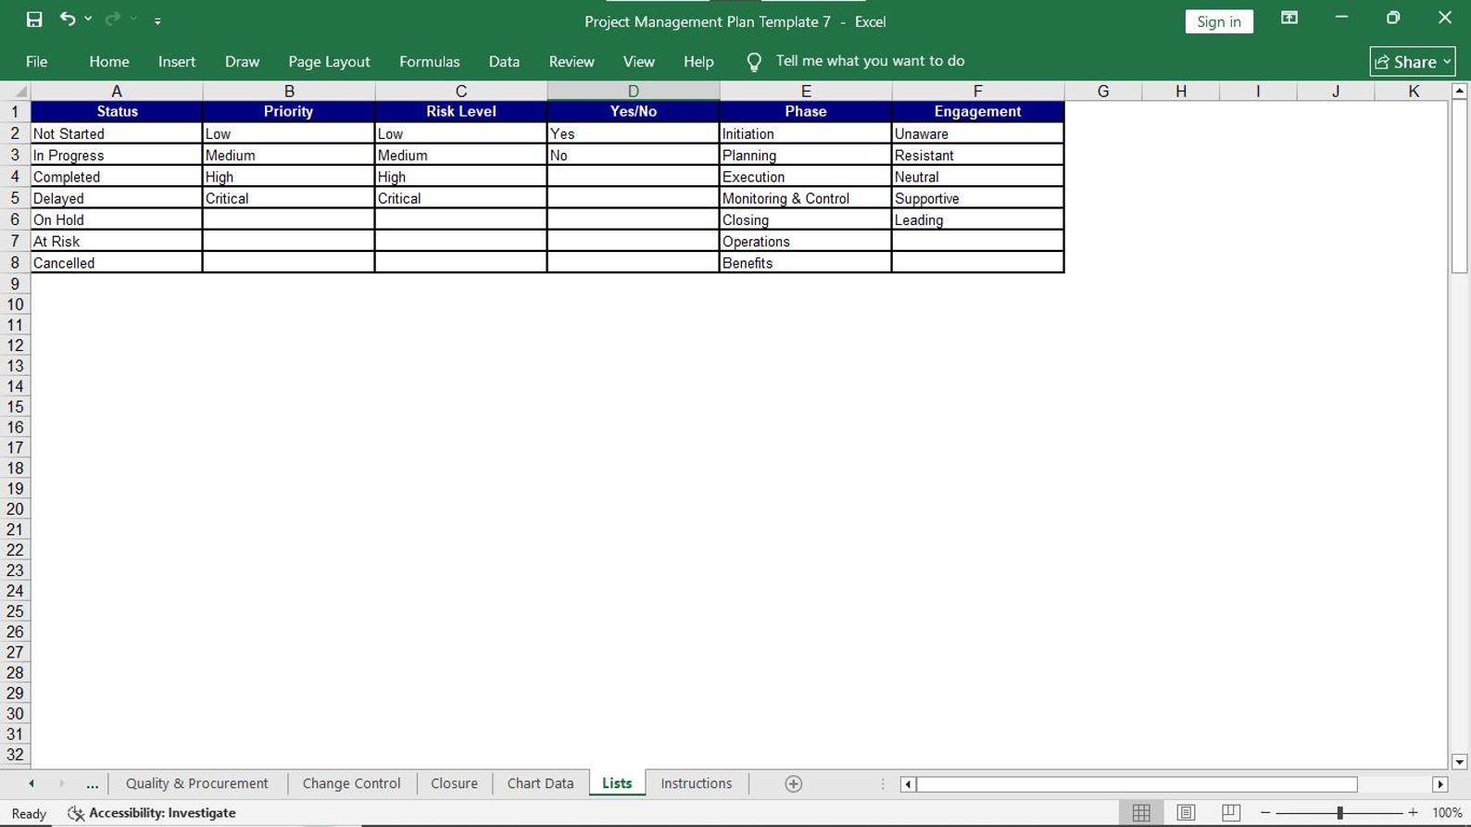
Task: Open Ribbon Display Options icon
Action: [1289, 18]
